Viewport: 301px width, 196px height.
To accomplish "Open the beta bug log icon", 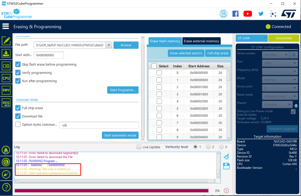I will (x=6, y=150).
